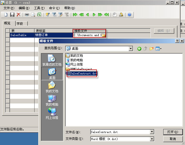Switch to the 概览 tab

click(x=9, y=23)
